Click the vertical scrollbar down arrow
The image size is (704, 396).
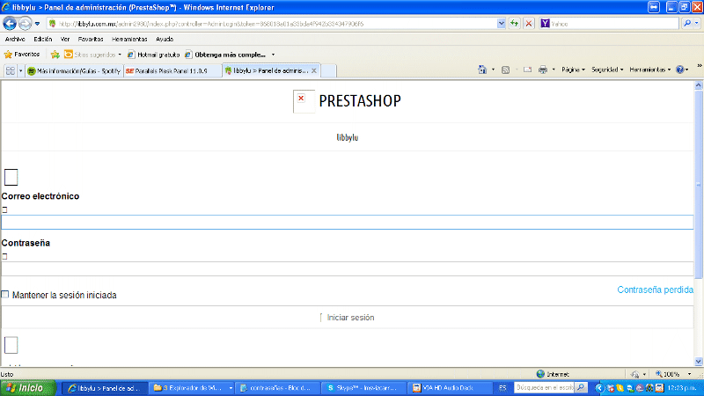pos(699,361)
